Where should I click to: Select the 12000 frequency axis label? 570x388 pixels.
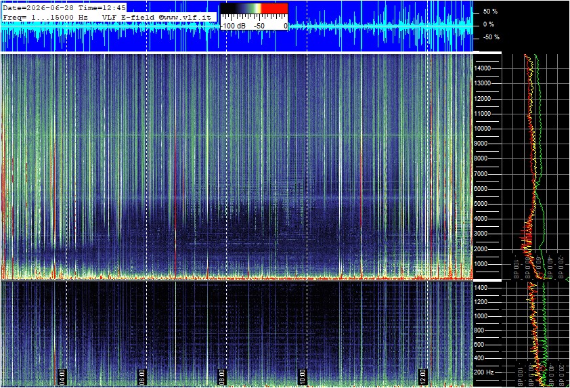(483, 99)
